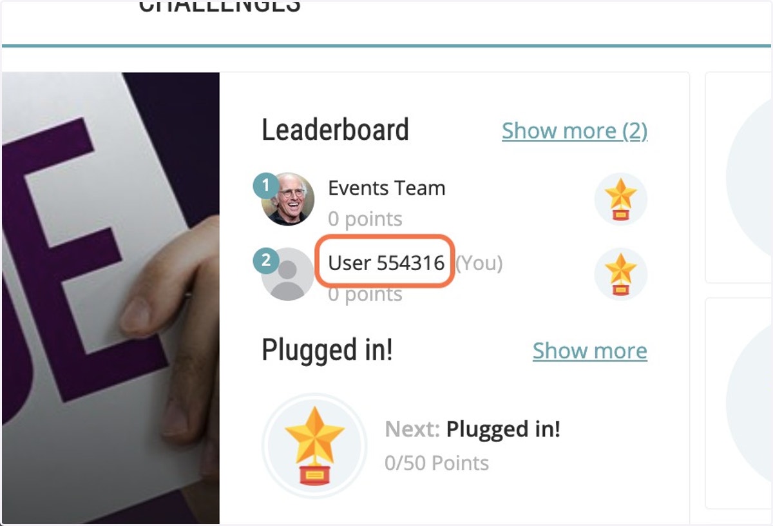Select the User 554316 name
Screen dimensions: 773x526
pos(386,263)
